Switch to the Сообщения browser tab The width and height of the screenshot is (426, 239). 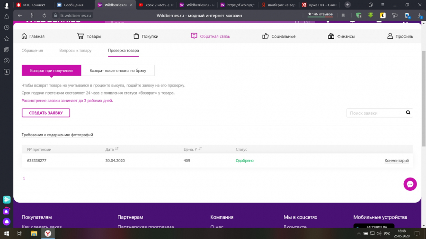[73, 5]
